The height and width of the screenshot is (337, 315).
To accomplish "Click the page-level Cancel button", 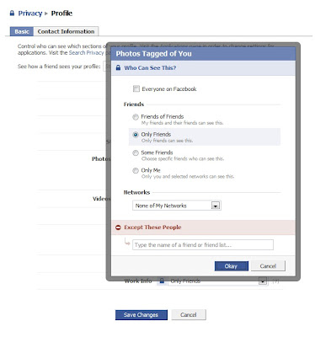I will click(x=189, y=315).
